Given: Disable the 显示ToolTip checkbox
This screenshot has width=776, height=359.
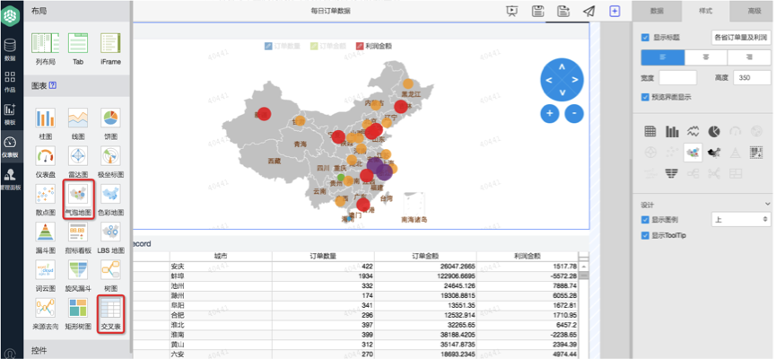Looking at the screenshot, I should click(x=645, y=236).
